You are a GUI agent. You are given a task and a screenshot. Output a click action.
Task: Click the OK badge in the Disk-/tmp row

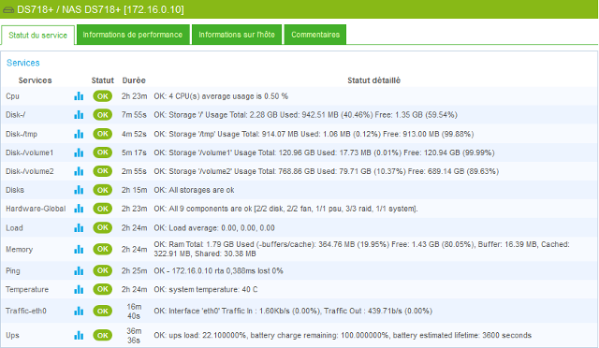pos(102,134)
